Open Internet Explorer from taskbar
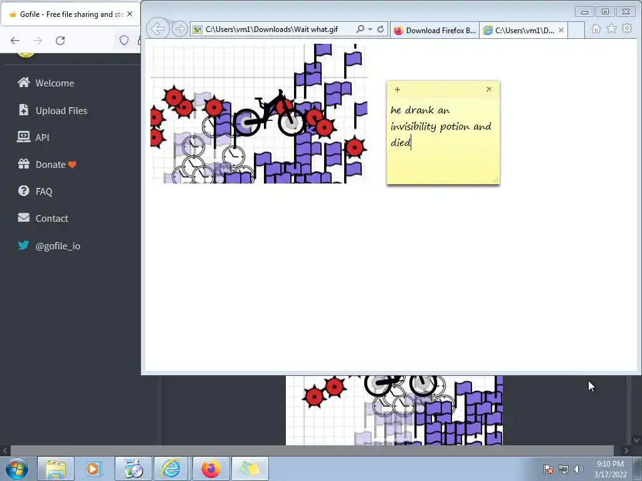The width and height of the screenshot is (642, 481). [x=171, y=468]
